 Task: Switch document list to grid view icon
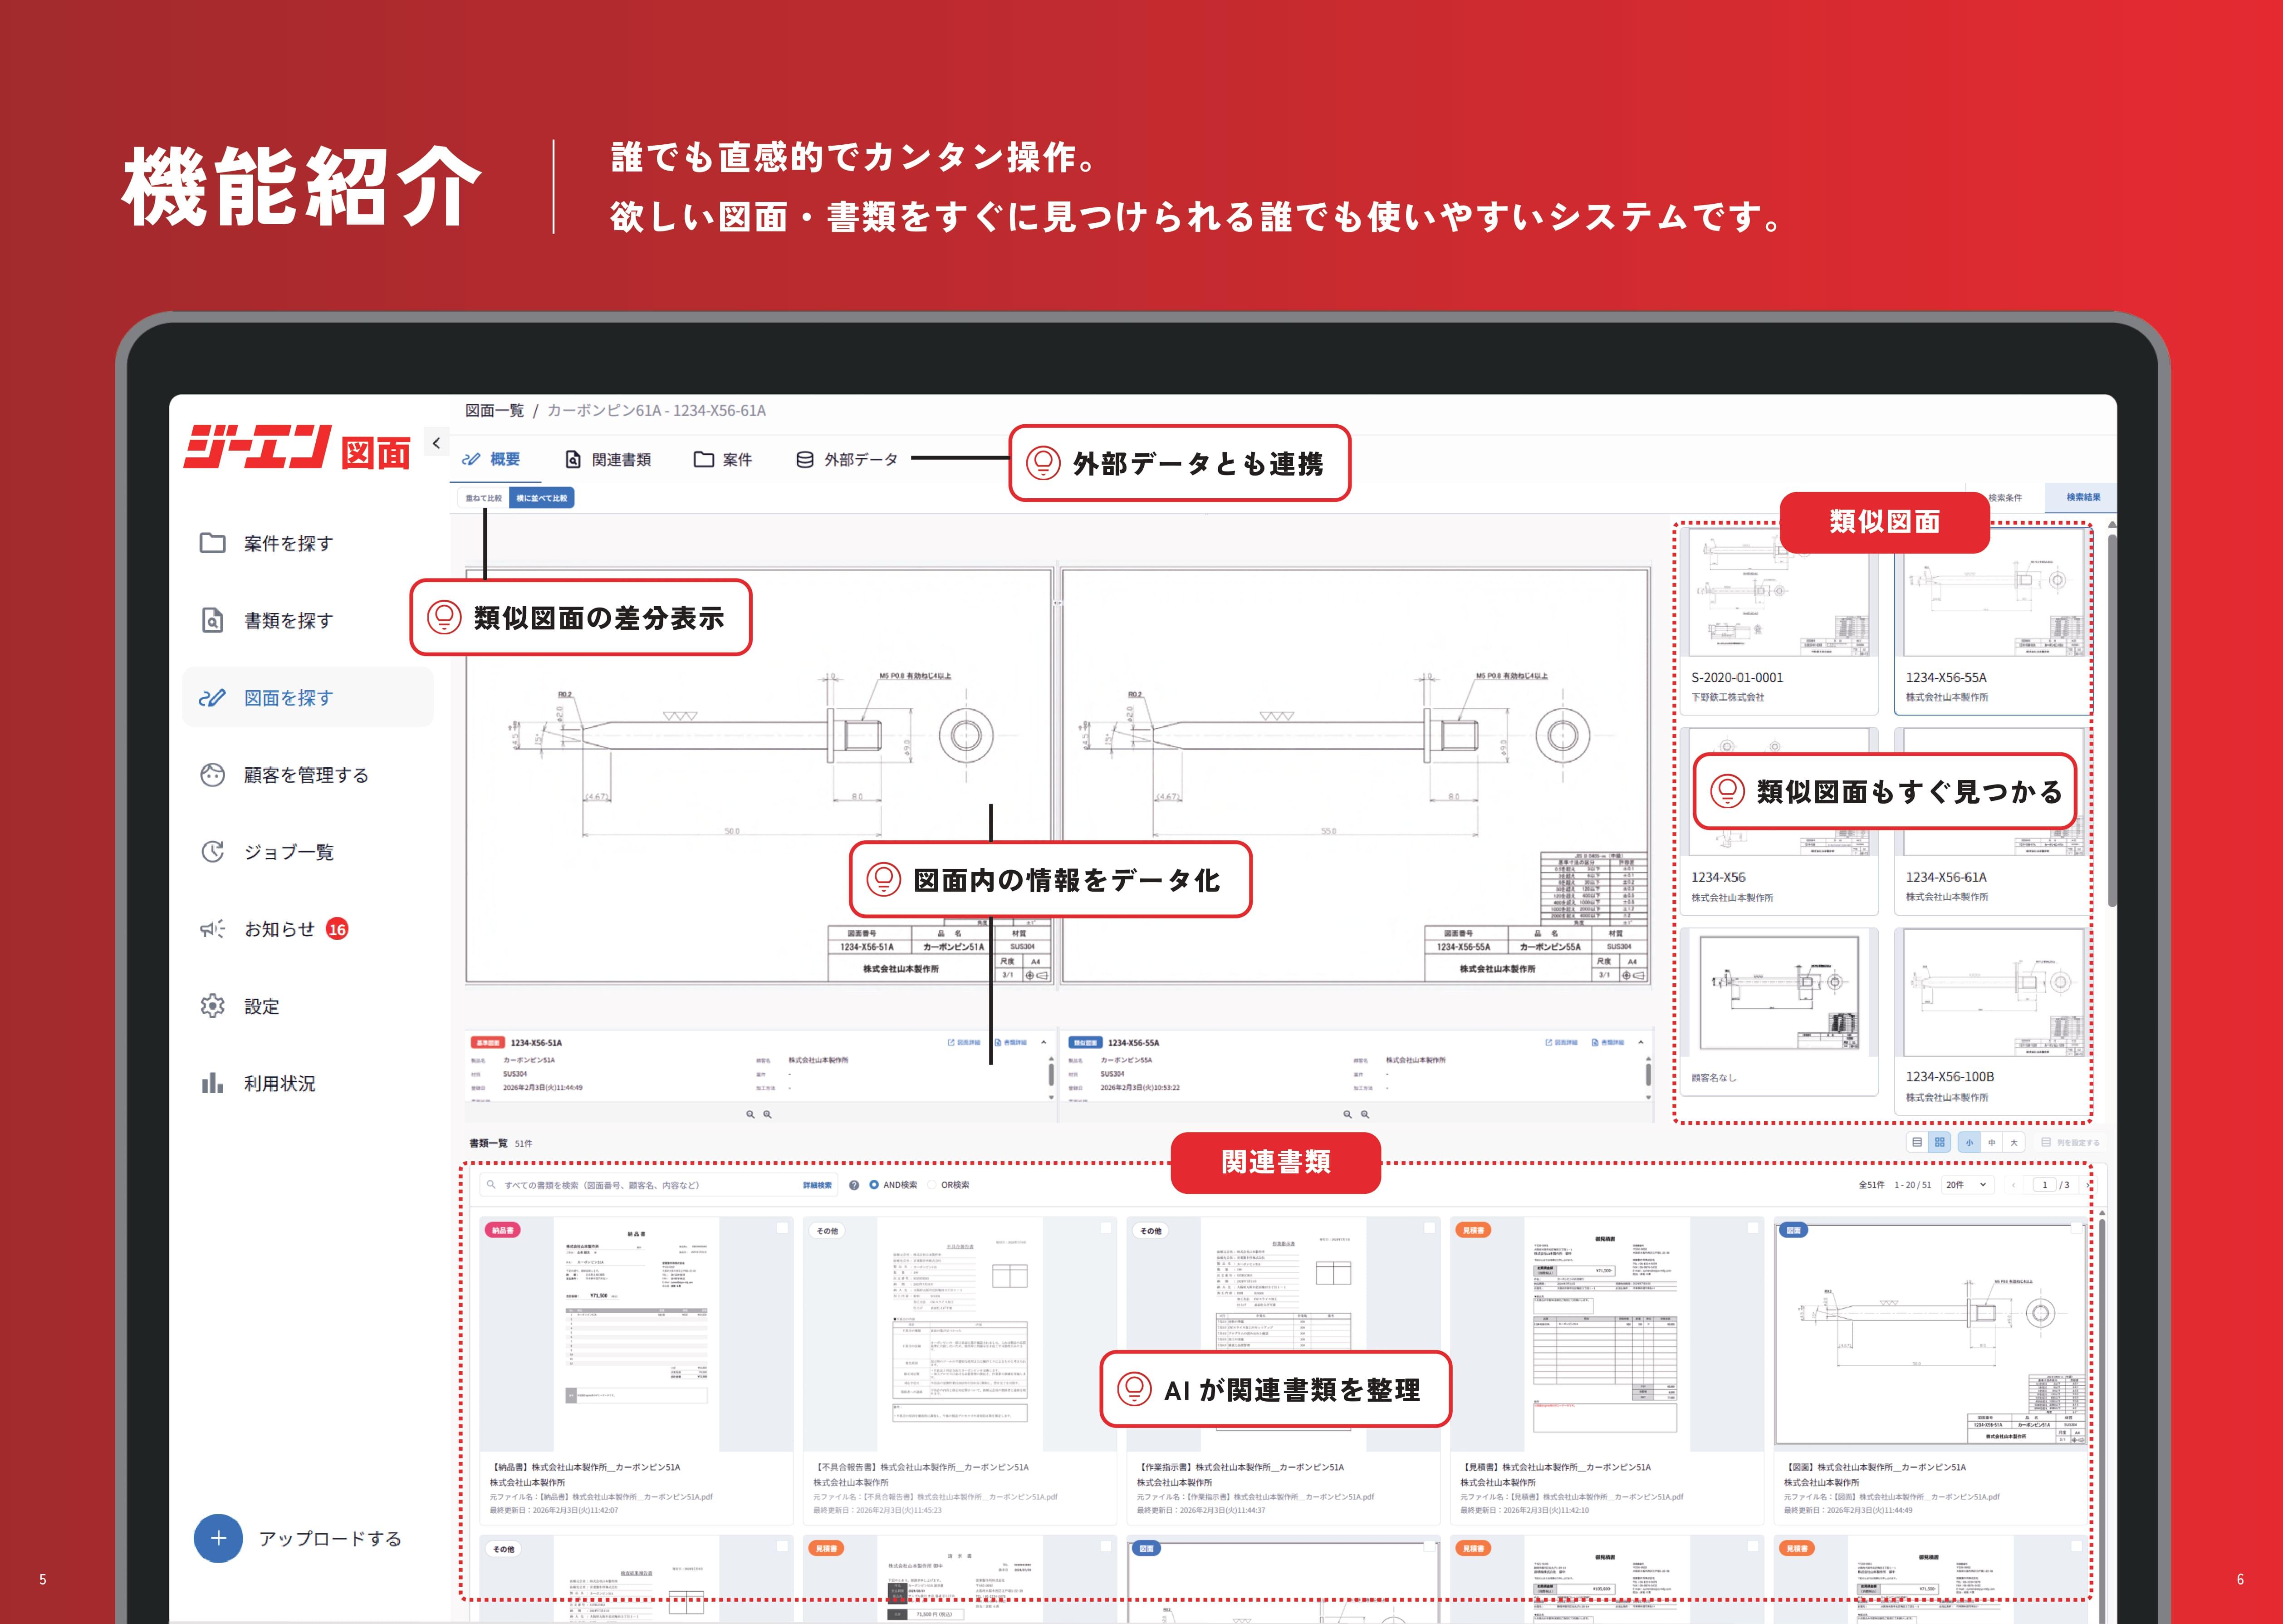1939,1142
